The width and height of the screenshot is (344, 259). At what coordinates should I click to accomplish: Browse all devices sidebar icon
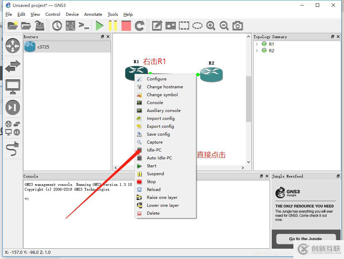[13, 128]
